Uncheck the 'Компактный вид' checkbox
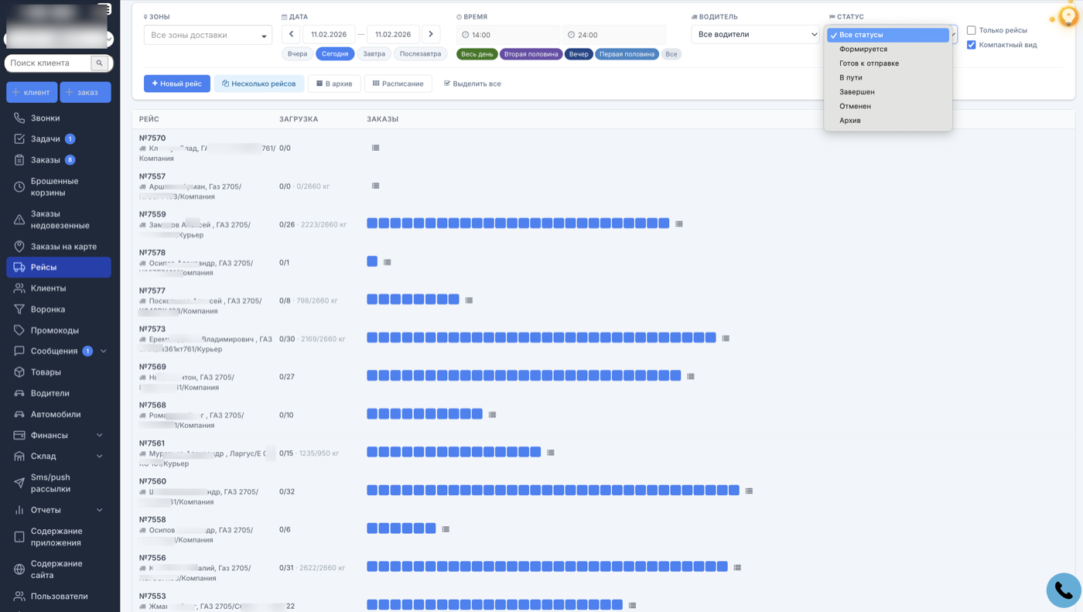This screenshot has width=1083, height=612. tap(972, 45)
